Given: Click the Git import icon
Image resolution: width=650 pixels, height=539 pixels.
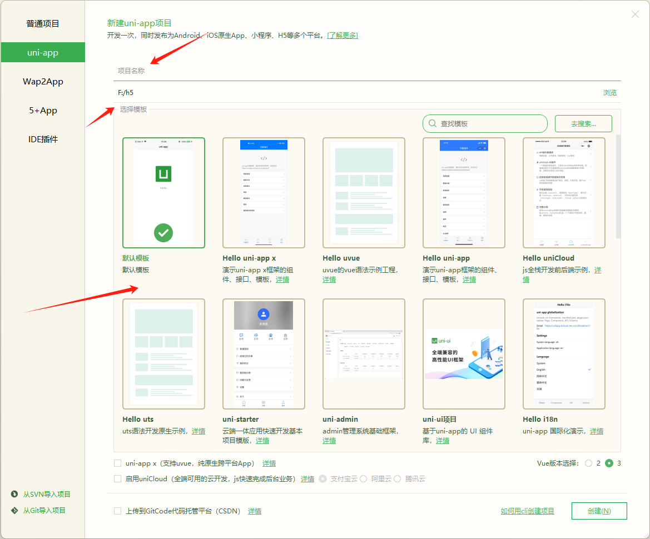Looking at the screenshot, I should point(14,511).
